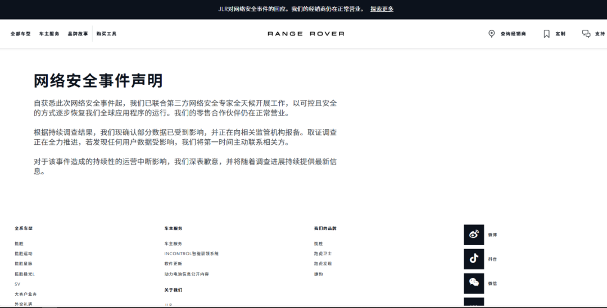Click 揽胜 under 我们的品牌 column
This screenshot has width=607, height=308.
click(x=318, y=243)
